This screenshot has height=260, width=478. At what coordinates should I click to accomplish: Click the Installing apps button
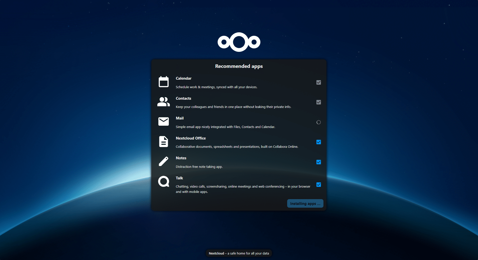click(305, 203)
